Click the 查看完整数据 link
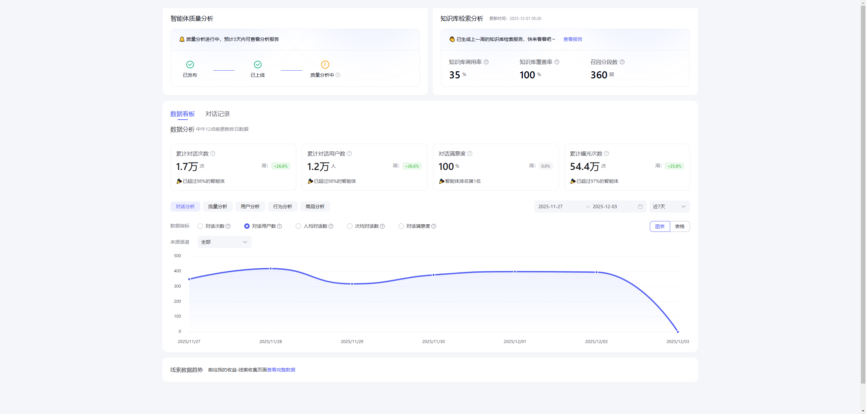This screenshot has height=414, width=866. (281, 370)
